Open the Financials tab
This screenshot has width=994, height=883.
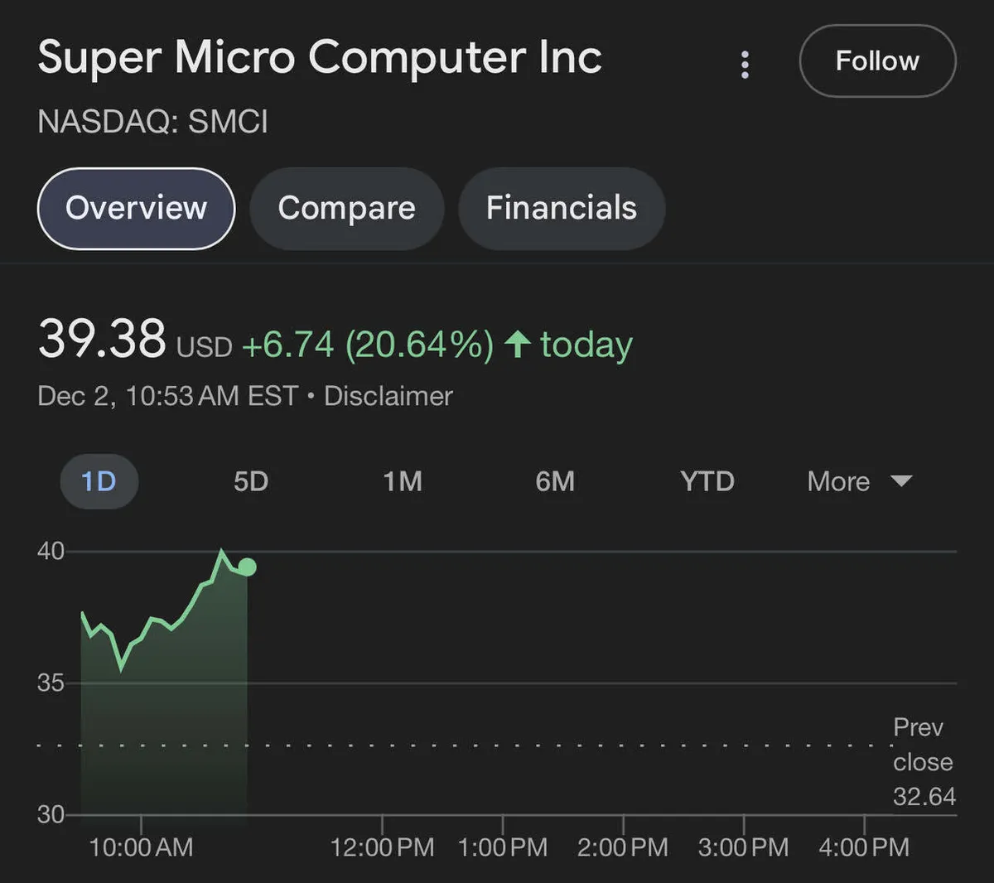point(562,208)
